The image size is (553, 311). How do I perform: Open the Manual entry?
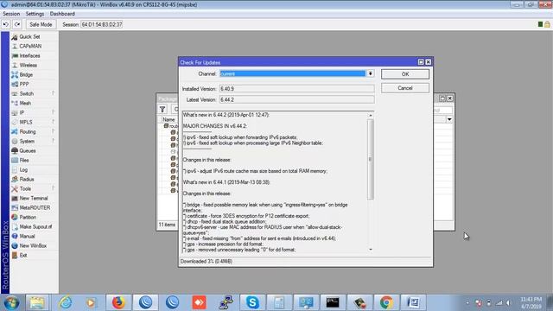click(x=27, y=237)
